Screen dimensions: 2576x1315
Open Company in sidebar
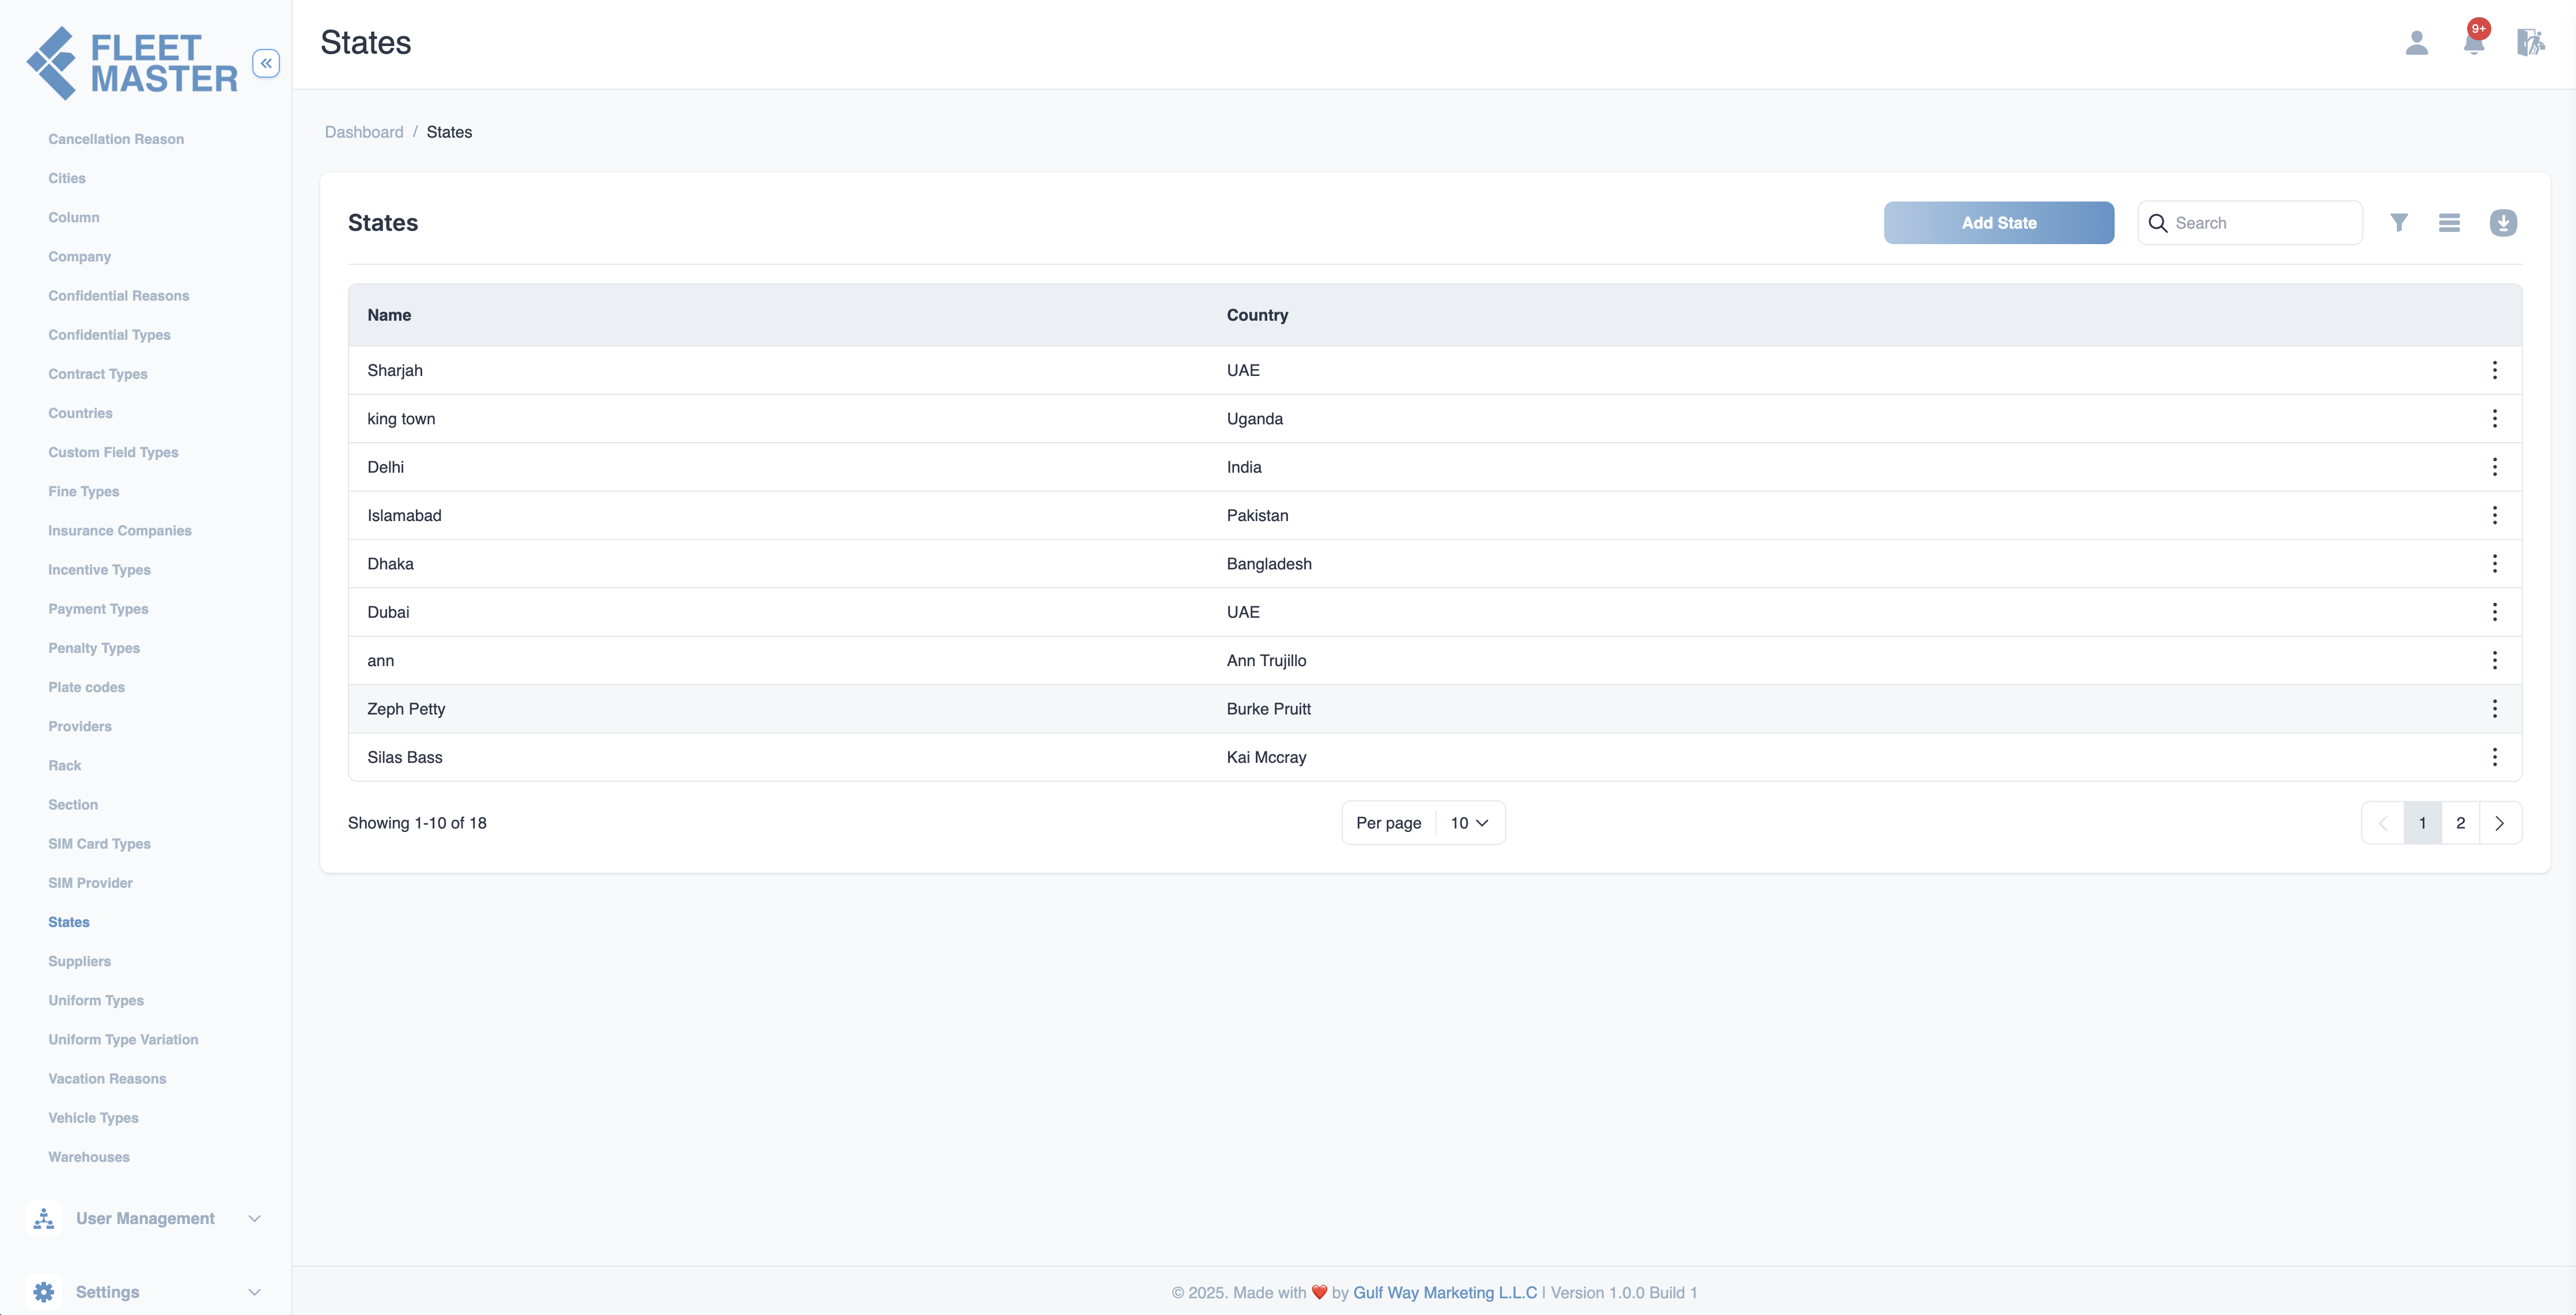click(80, 257)
